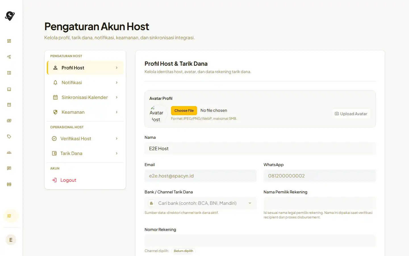The height and width of the screenshot is (256, 409).
Task: Click the shield icon beside Keamanan
Action: coord(55,112)
